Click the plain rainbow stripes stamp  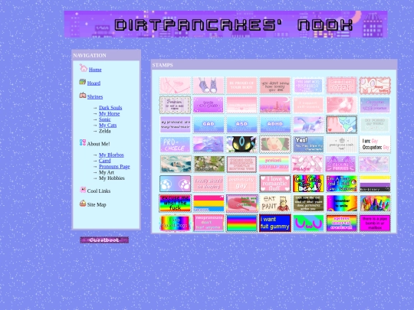coord(242,223)
